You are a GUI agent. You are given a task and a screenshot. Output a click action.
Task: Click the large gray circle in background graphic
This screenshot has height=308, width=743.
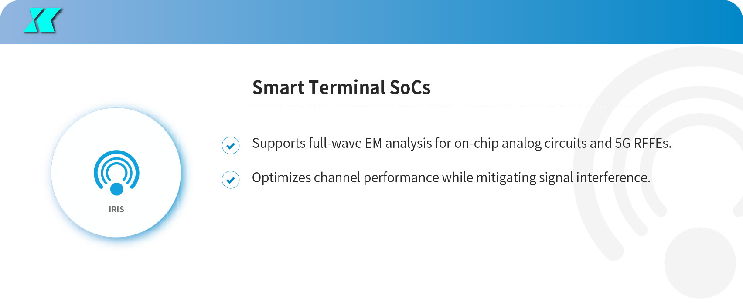699,263
